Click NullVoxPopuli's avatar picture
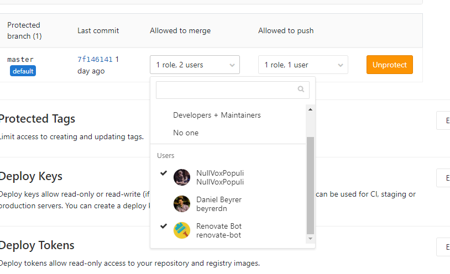This screenshot has width=450, height=274. click(182, 177)
